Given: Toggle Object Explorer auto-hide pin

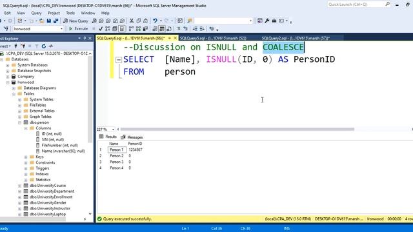Looking at the screenshot, I should coord(85,39).
